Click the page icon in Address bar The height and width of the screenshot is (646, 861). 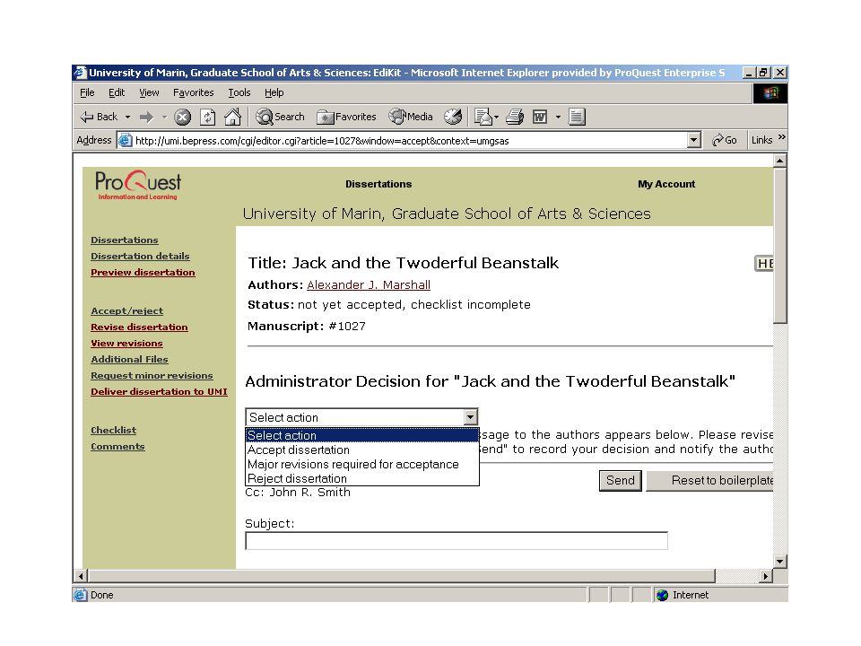[x=126, y=140]
